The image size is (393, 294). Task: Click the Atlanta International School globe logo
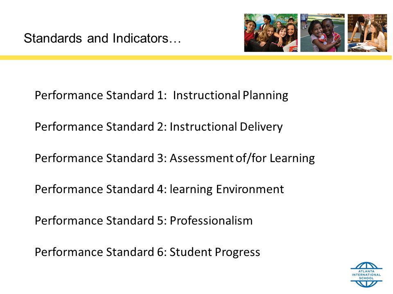coord(366,274)
